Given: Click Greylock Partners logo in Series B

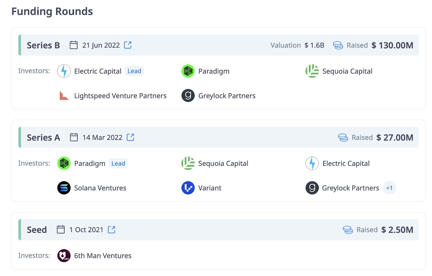Looking at the screenshot, I should pyautogui.click(x=188, y=96).
